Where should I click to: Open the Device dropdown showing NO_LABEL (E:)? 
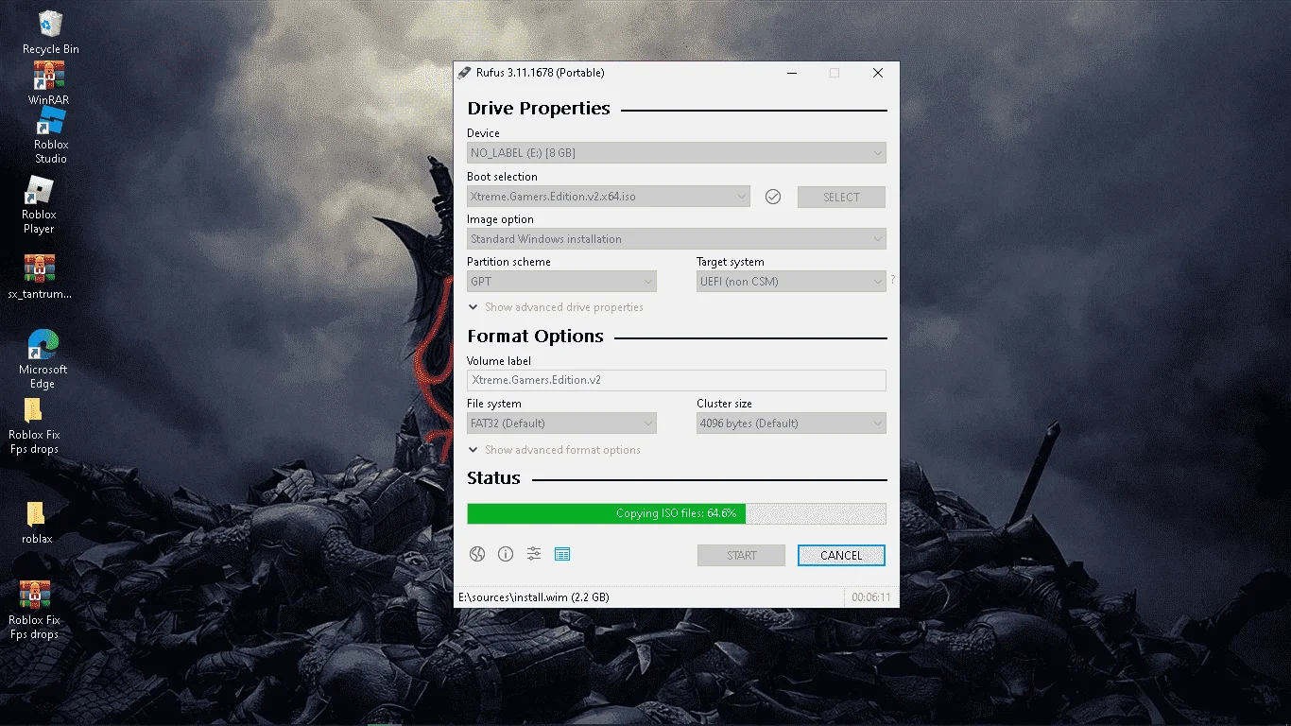tap(677, 152)
